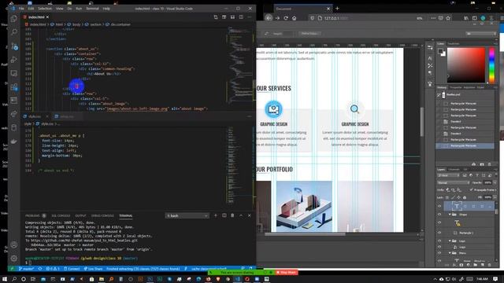The image size is (504, 283).
Task: Click the browser back arrow
Action: 269,18
